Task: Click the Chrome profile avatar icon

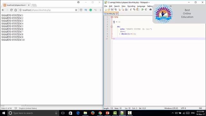Action: tap(78, 2)
